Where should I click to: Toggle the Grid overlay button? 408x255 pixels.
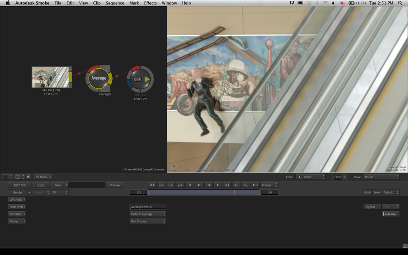pyautogui.click(x=367, y=192)
